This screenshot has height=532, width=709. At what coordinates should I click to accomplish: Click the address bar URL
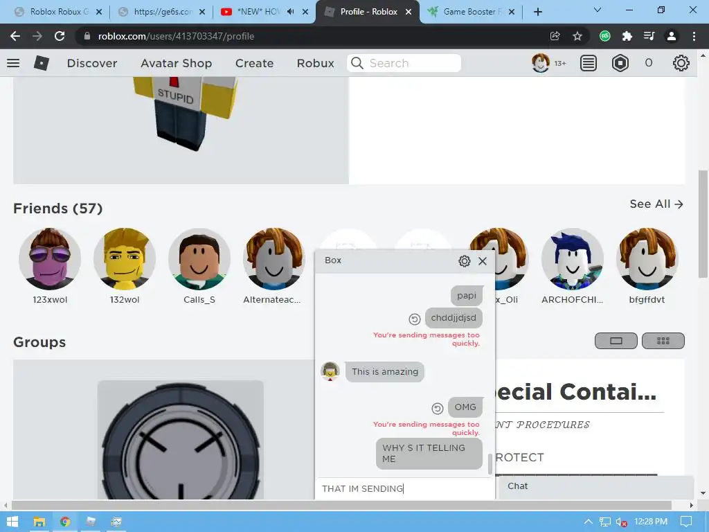point(176,36)
